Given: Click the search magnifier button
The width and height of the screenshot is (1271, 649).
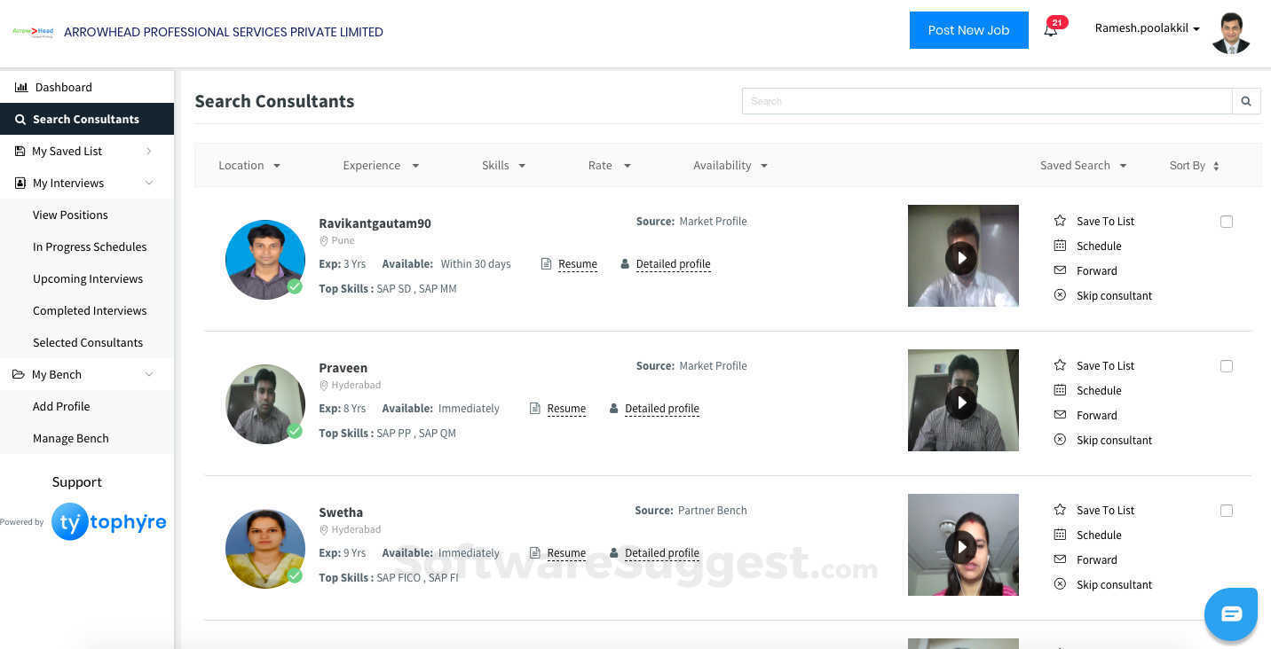Looking at the screenshot, I should tap(1246, 101).
